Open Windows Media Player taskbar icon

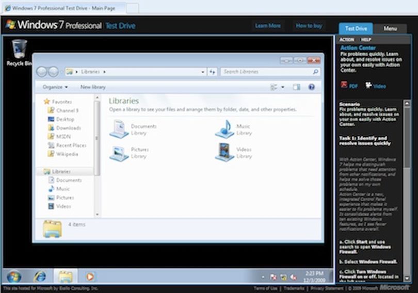pyautogui.click(x=90, y=276)
